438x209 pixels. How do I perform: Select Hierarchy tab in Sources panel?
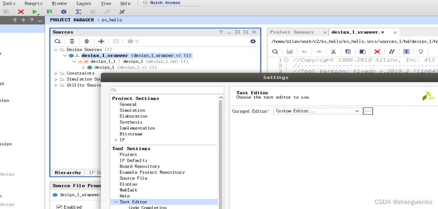(x=68, y=173)
